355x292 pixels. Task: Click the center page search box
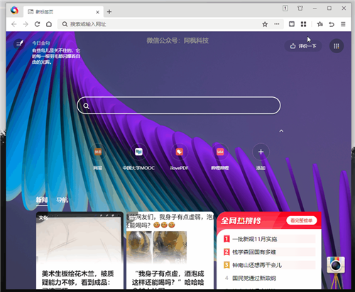(x=179, y=106)
